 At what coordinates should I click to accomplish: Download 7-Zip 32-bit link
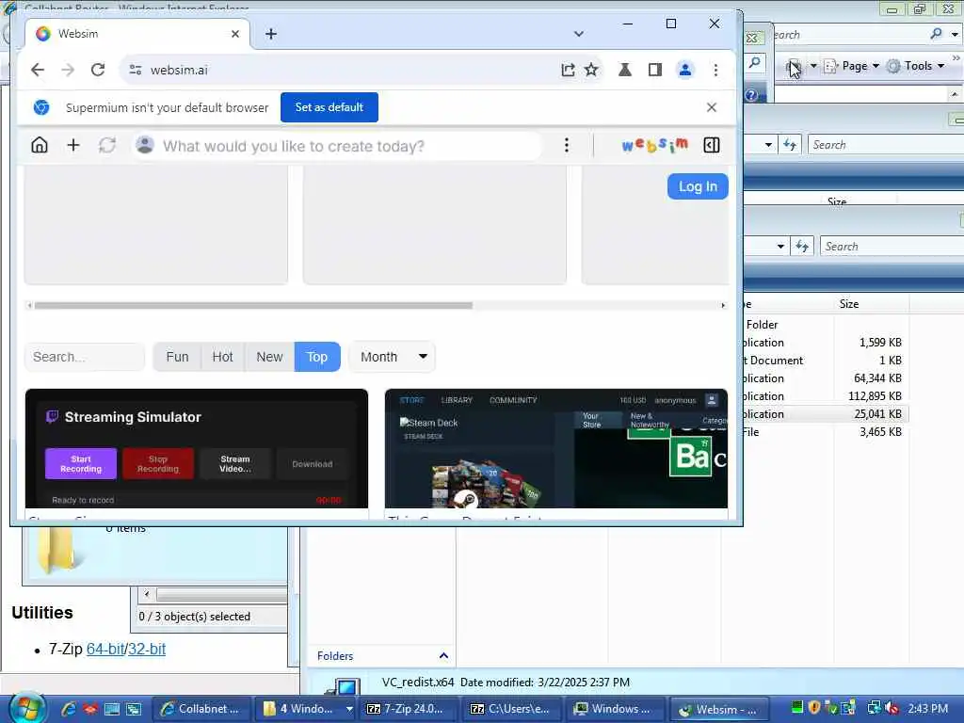coord(147,649)
